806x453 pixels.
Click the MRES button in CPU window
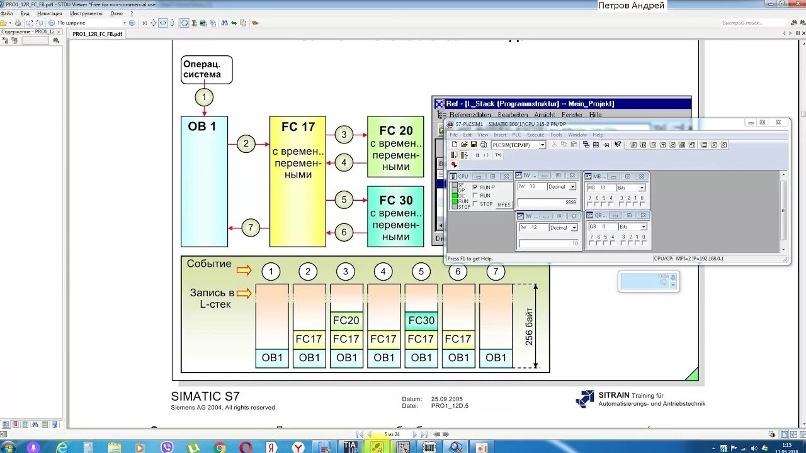(504, 204)
